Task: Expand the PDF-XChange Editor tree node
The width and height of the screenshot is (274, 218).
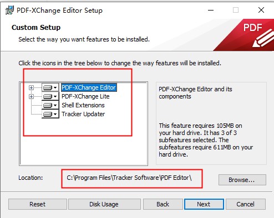Action: [x=31, y=87]
